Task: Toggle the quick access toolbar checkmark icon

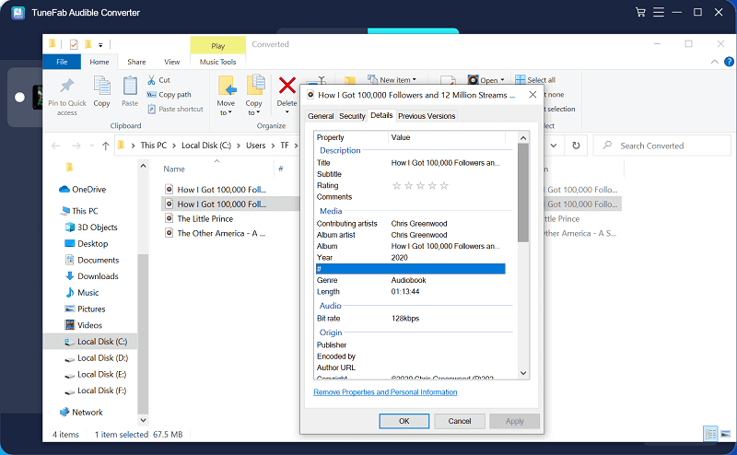Action: (x=71, y=44)
